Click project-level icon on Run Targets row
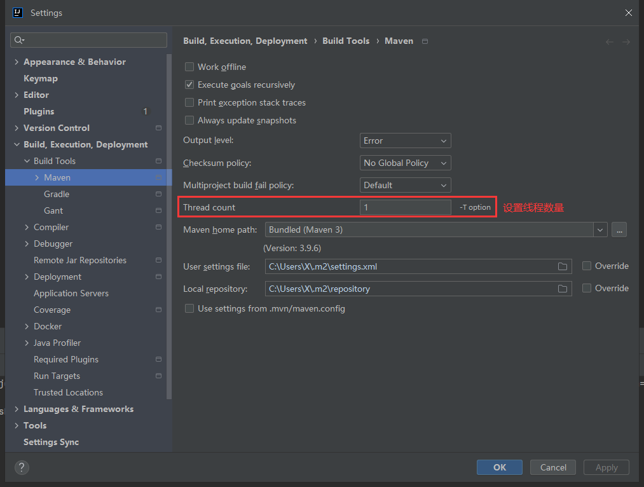 coord(158,376)
